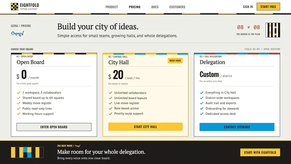Click checkmark beside District-wide workspaces
The height and width of the screenshot is (164, 291).
[202, 98]
